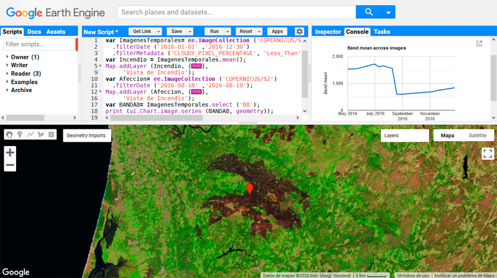Open the Apps button
This screenshot has width=497, height=278.
coord(277,32)
